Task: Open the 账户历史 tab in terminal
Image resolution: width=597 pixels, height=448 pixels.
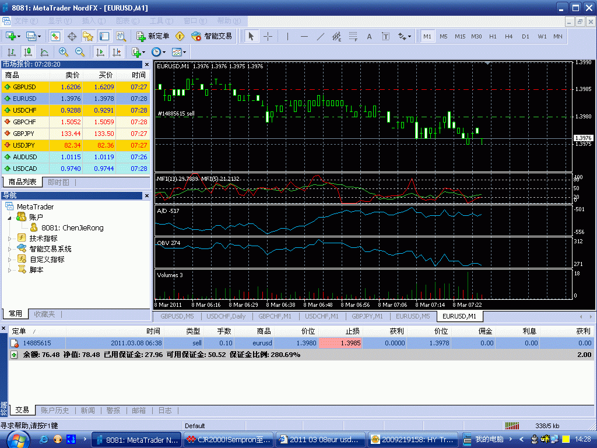Action: [x=55, y=411]
